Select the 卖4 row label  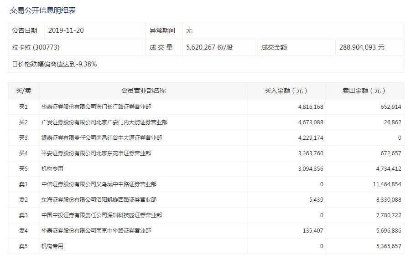pos(23,230)
